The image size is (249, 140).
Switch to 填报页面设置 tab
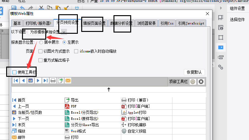(x=94, y=23)
